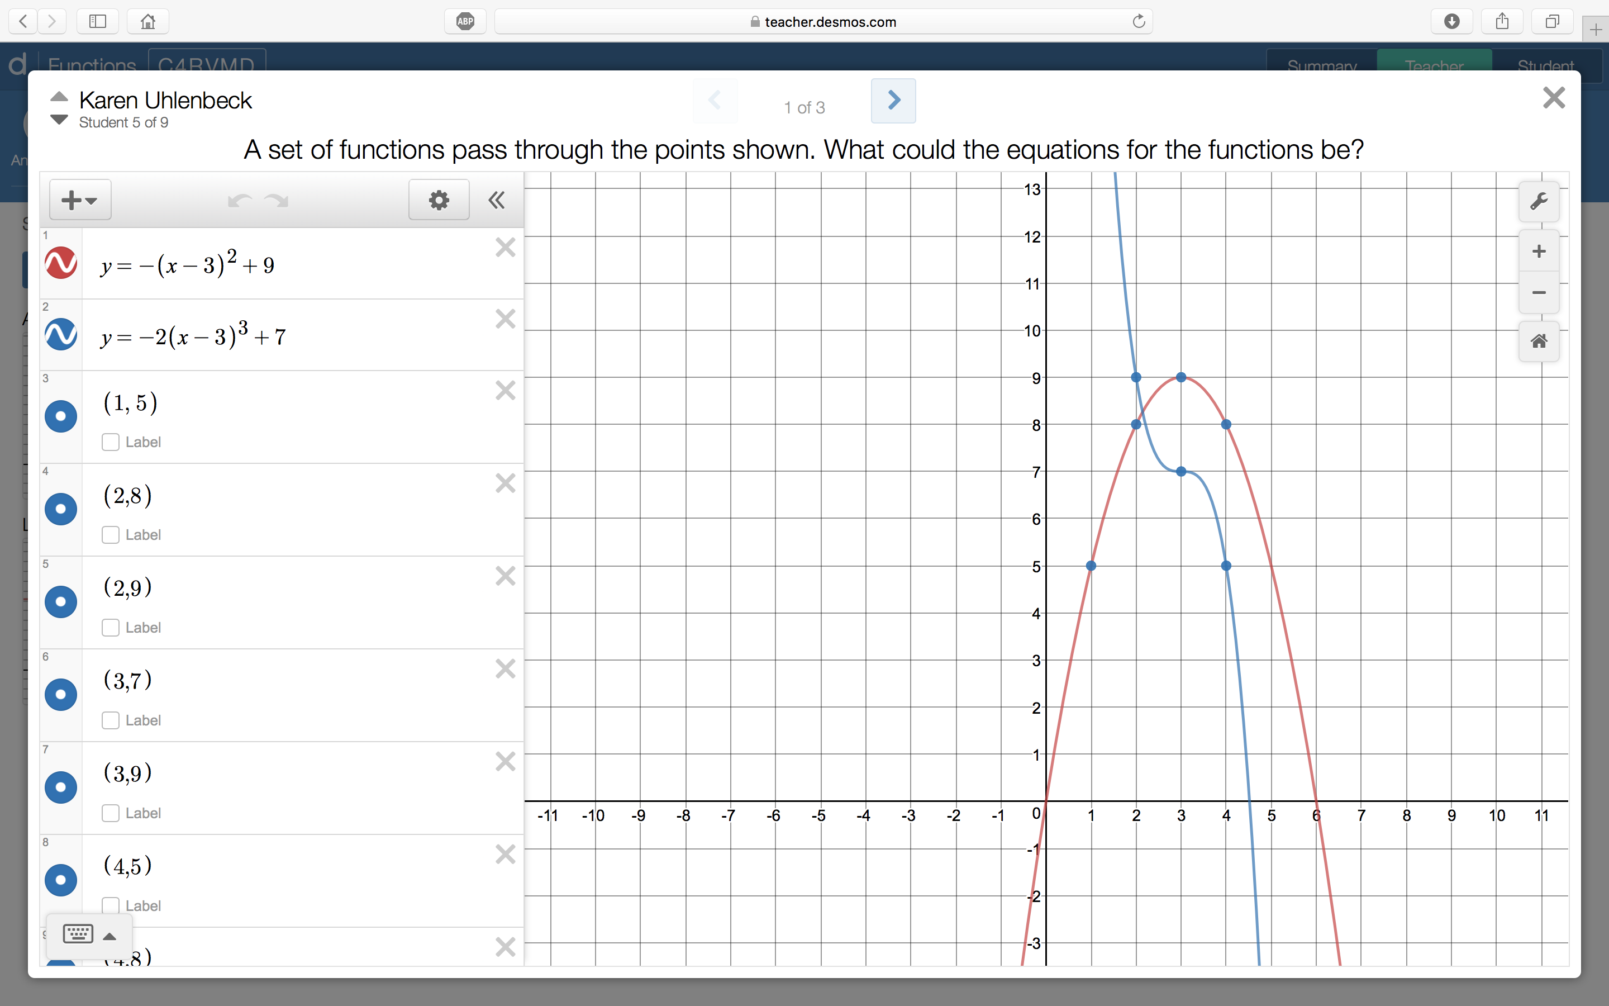Screen dimensions: 1609x1006
Task: Open the graph settings wrench icon
Action: (x=1539, y=201)
